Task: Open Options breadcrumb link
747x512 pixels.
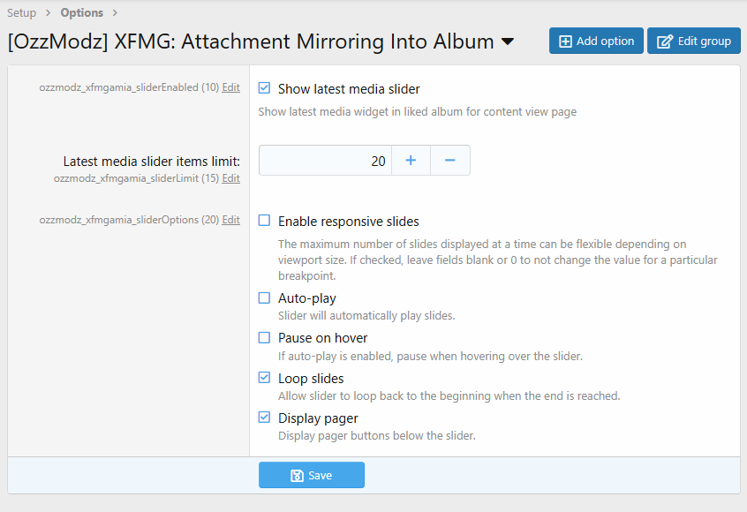Action: point(81,13)
